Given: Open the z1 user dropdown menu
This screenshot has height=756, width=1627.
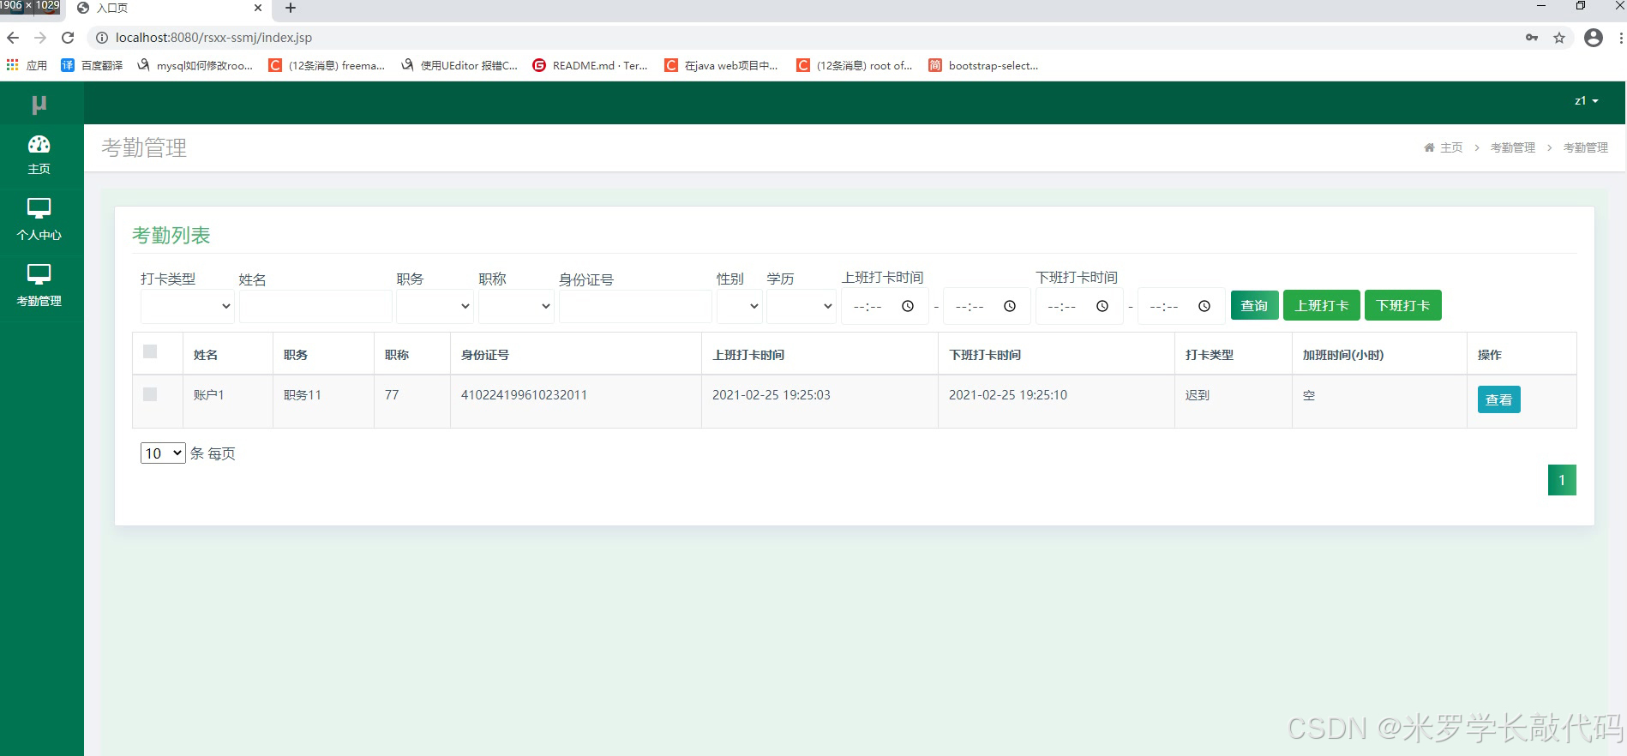Looking at the screenshot, I should [x=1587, y=101].
